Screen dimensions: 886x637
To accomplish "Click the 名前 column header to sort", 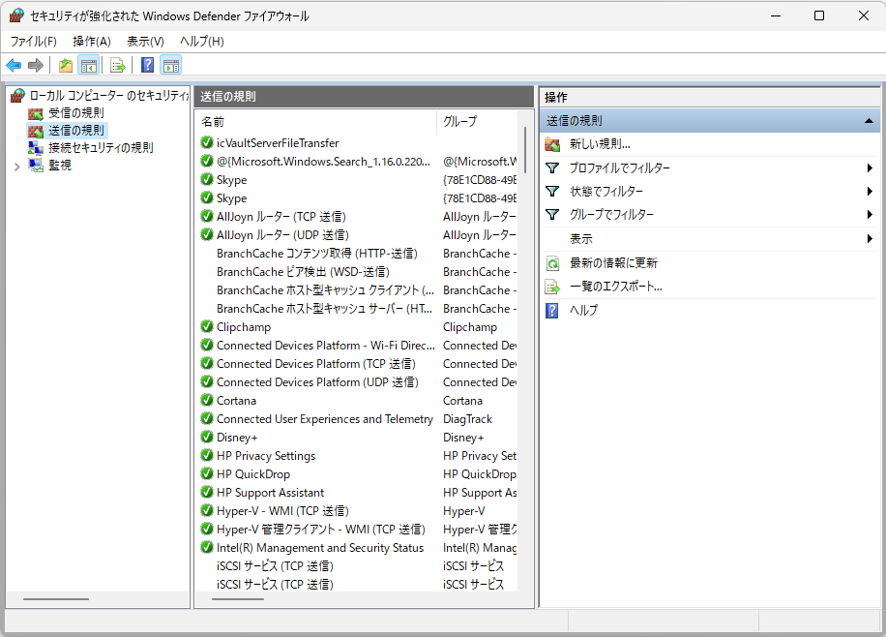I will point(314,122).
